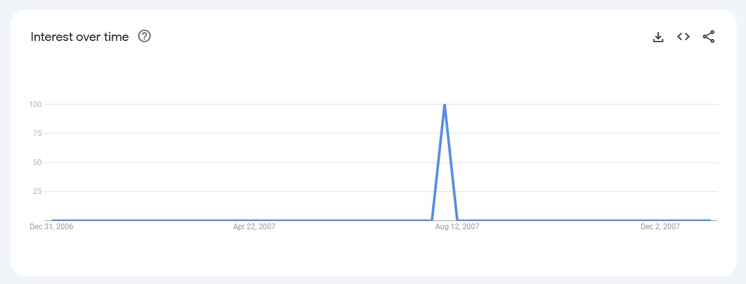This screenshot has height=284, width=746.
Task: Download the chart data as CSV
Action: click(658, 37)
